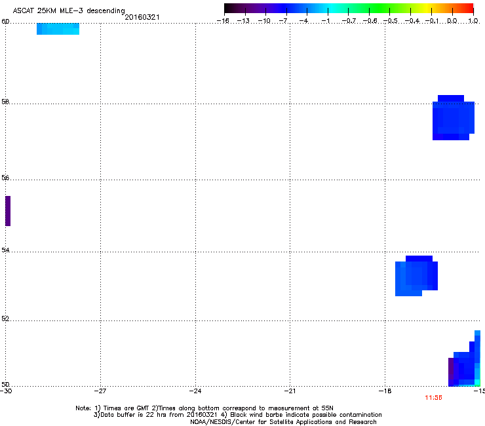Viewport: 485px width, 426px height.
Task: Click the latitude axis label '60'
Action: (x=5, y=22)
